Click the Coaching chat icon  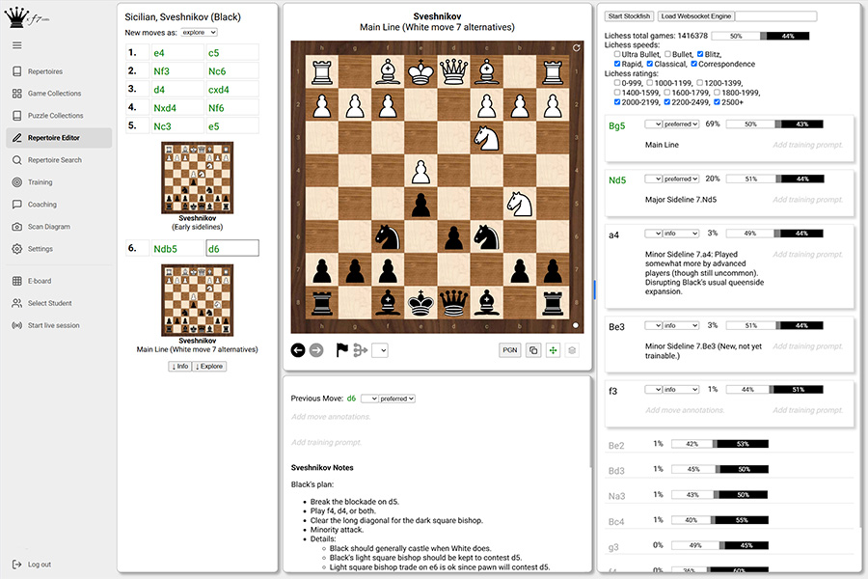(x=17, y=205)
